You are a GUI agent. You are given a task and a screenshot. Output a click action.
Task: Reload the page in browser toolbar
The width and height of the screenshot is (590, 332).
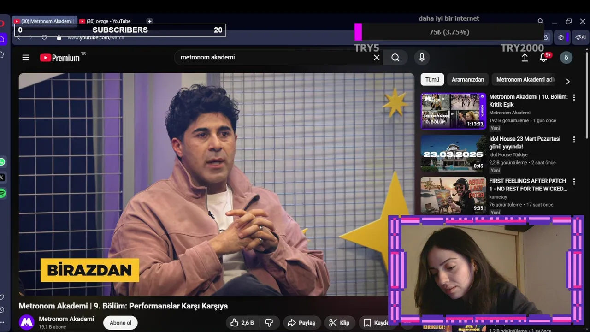[x=44, y=37]
